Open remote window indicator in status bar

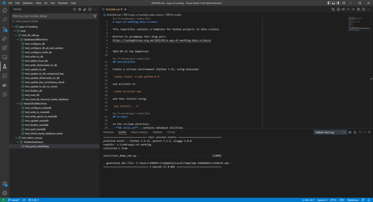click(x=3, y=200)
